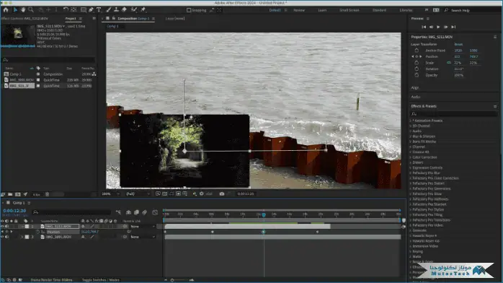This screenshot has width=503, height=283.
Task: Go to next Position keyframe in Properties
Action: click(x=421, y=56)
